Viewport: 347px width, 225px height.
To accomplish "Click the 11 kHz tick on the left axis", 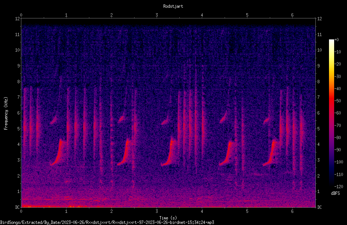I will click(x=17, y=34).
